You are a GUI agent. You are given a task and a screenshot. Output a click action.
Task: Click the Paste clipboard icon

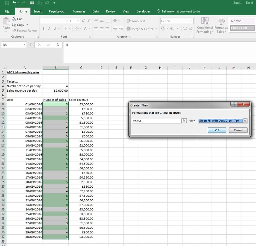click(6, 21)
